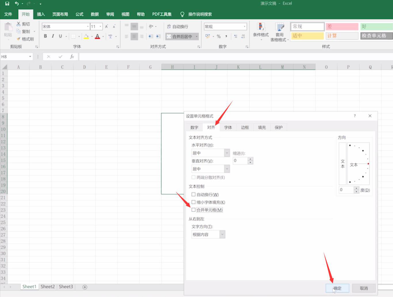Tick the Wrap Text (自动换行W) checkbox
393x297 pixels.
[193, 194]
